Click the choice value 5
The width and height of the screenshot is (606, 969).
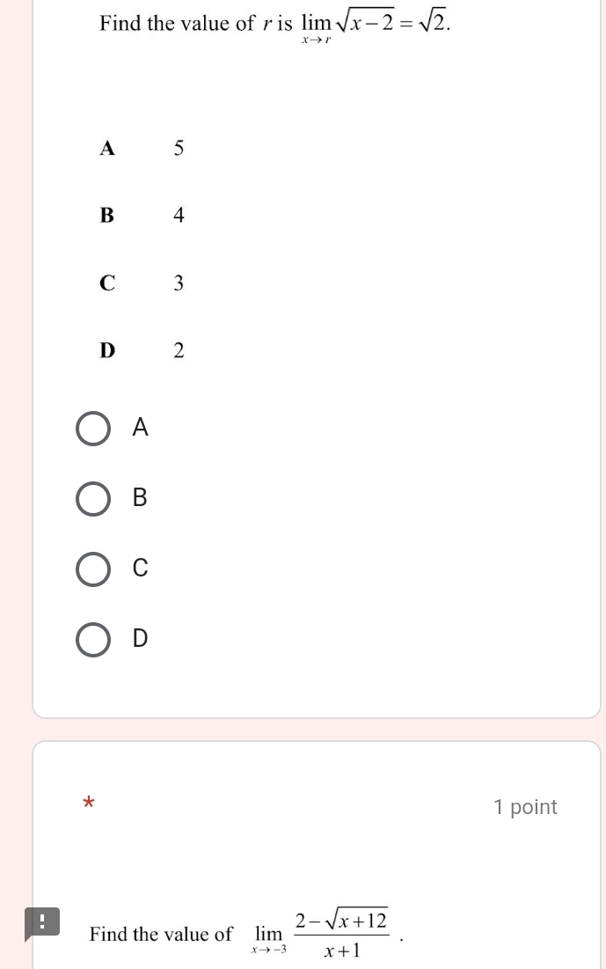(179, 148)
